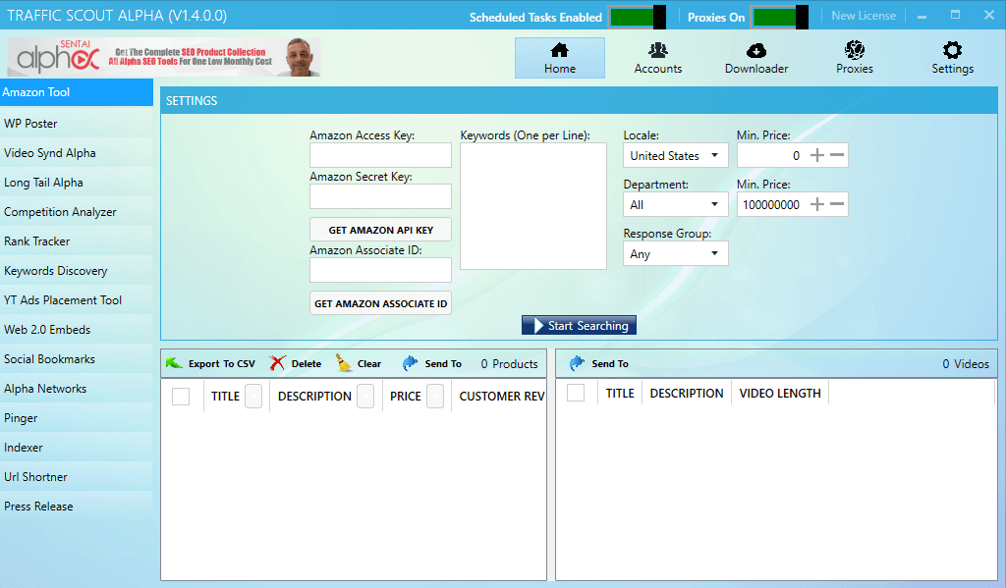Open the Downloader section
The image size is (1006, 588).
756,58
